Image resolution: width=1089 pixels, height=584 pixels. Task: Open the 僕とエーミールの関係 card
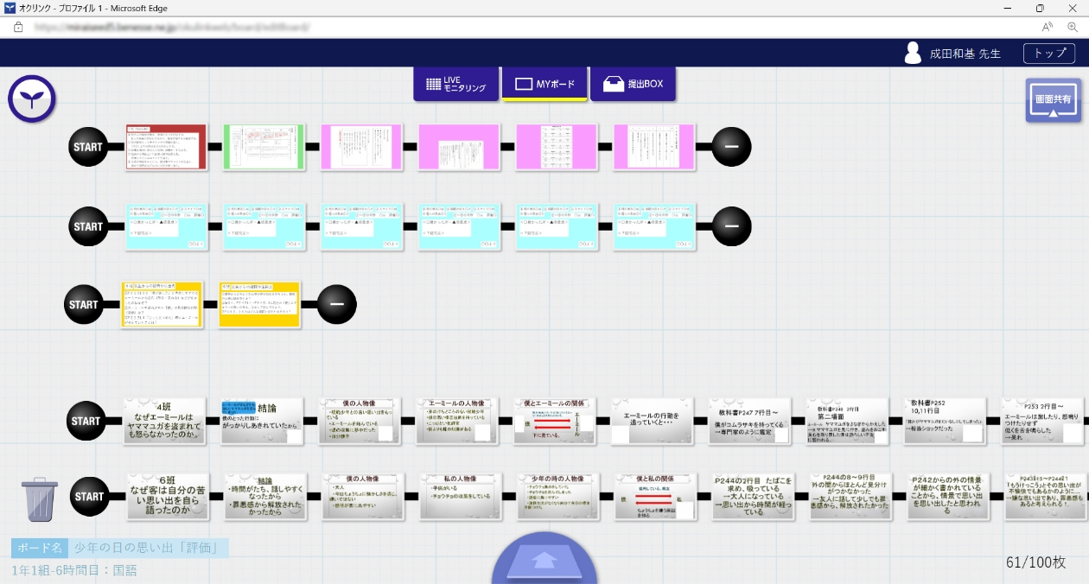(555, 421)
